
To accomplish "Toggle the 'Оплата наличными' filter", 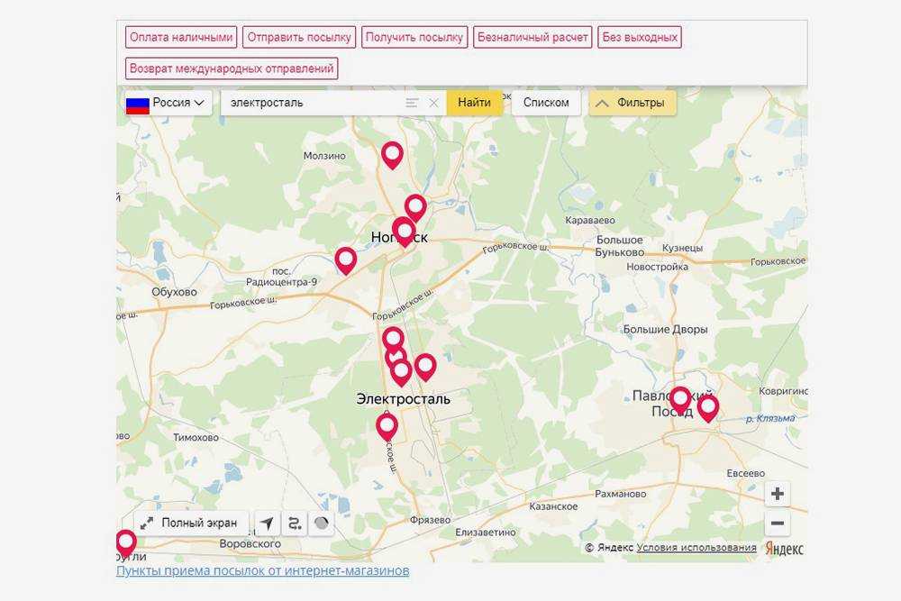I will [181, 37].
